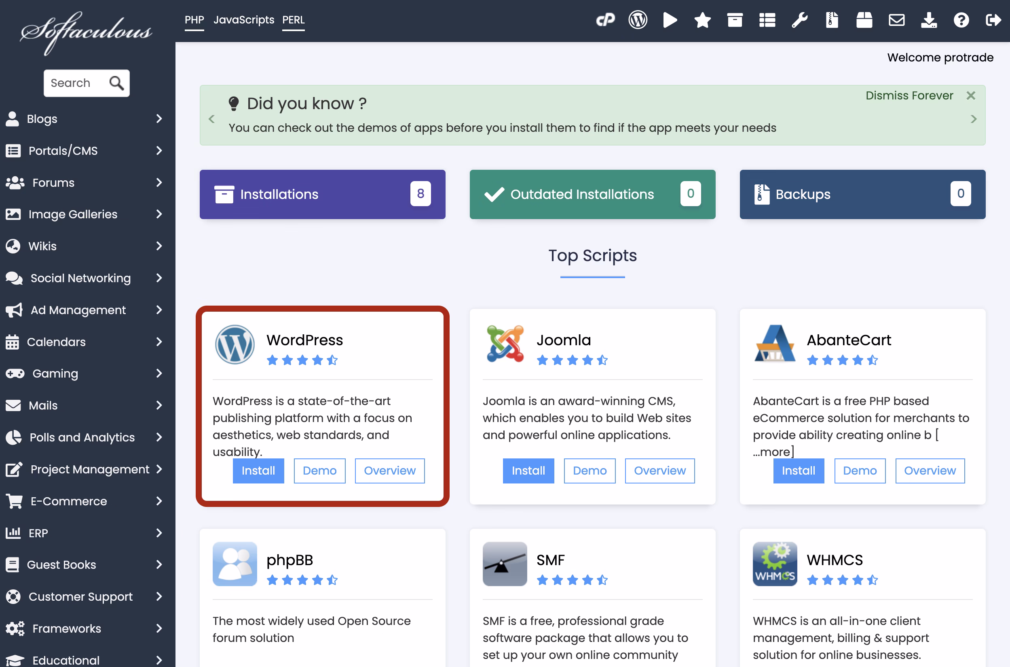This screenshot has width=1010, height=667.
Task: Go to next tip with right arrow
Action: click(x=974, y=119)
